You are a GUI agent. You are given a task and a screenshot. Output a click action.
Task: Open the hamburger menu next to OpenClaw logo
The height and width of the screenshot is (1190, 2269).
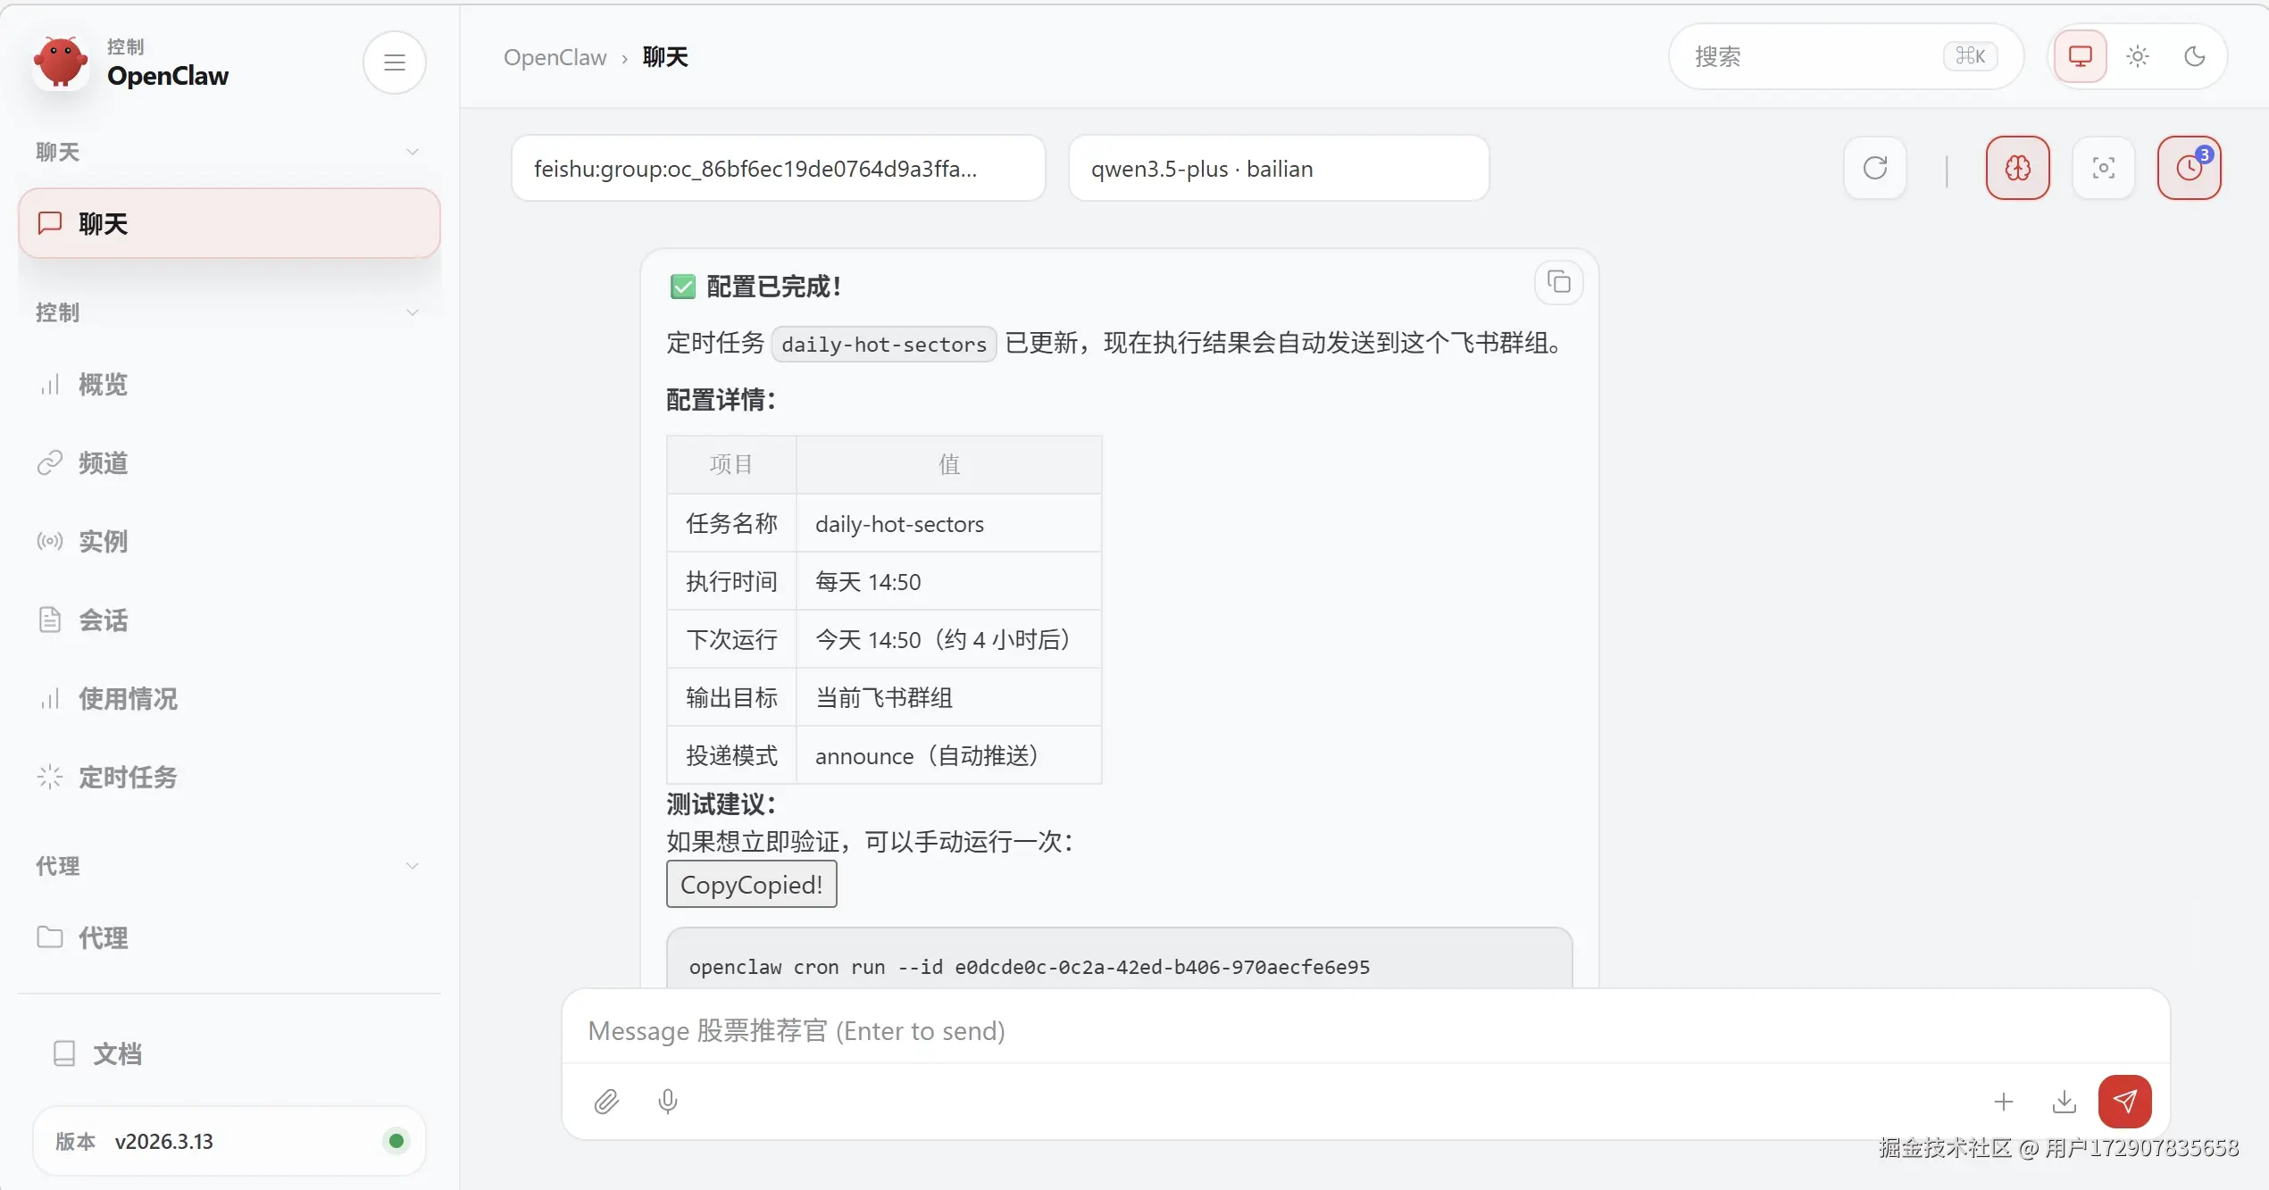[x=394, y=62]
